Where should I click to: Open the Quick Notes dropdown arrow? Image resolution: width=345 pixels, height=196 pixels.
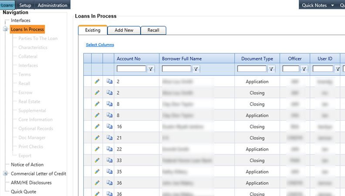click(332, 5)
